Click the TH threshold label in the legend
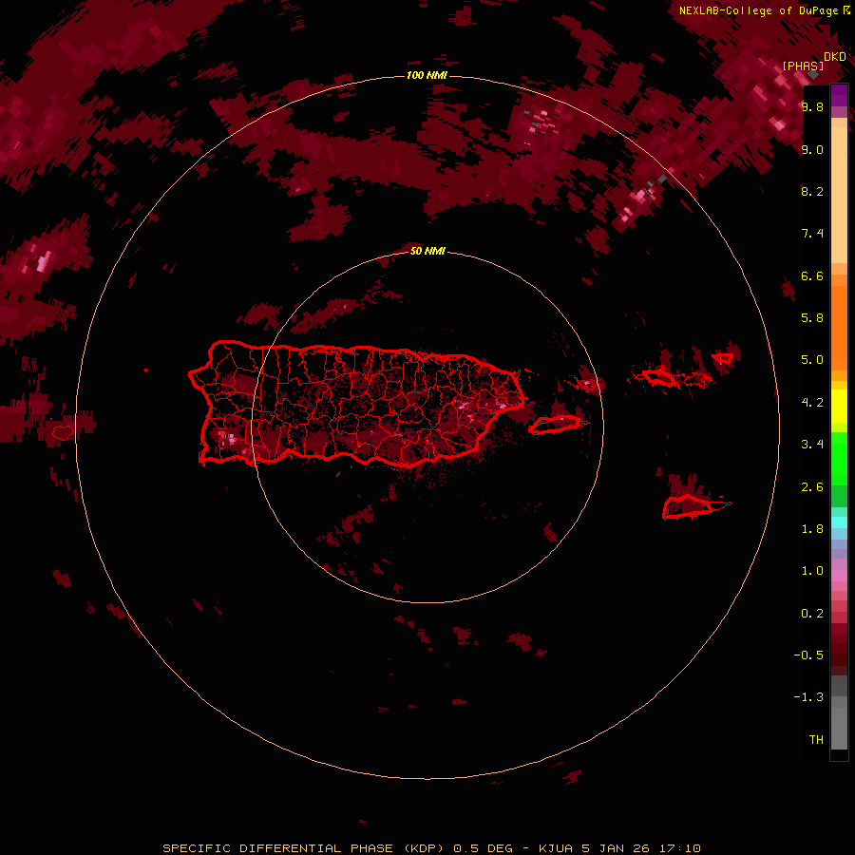The height and width of the screenshot is (855, 855). (816, 740)
